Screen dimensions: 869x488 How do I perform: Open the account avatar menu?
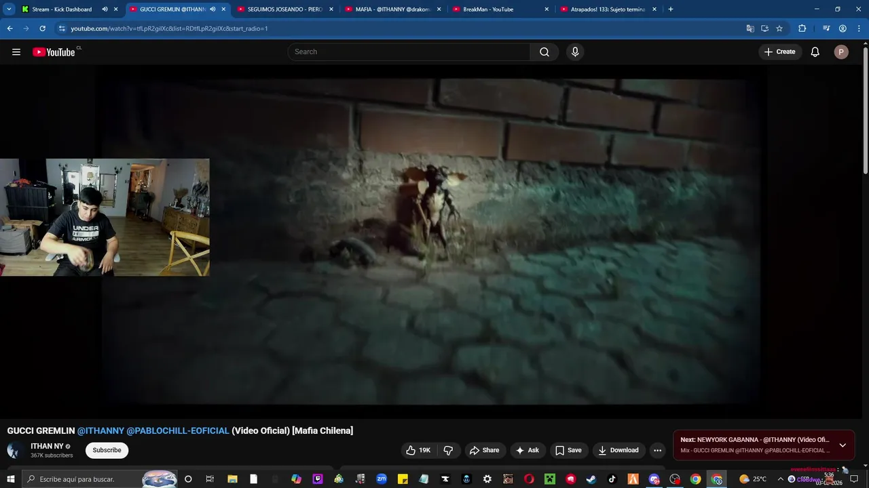[x=841, y=52]
